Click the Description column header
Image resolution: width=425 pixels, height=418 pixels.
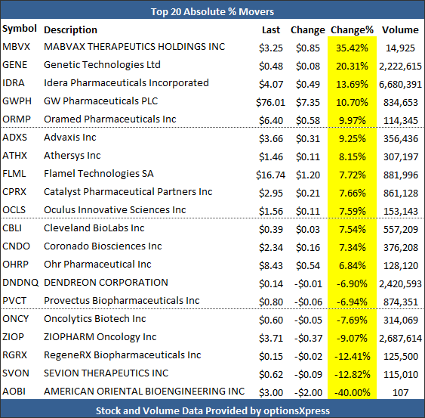point(70,30)
